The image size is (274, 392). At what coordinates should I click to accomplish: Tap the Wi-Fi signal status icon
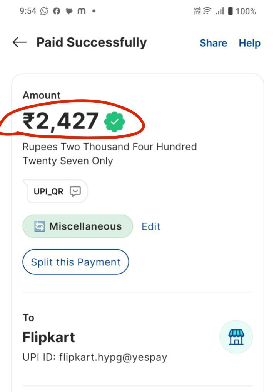207,11
